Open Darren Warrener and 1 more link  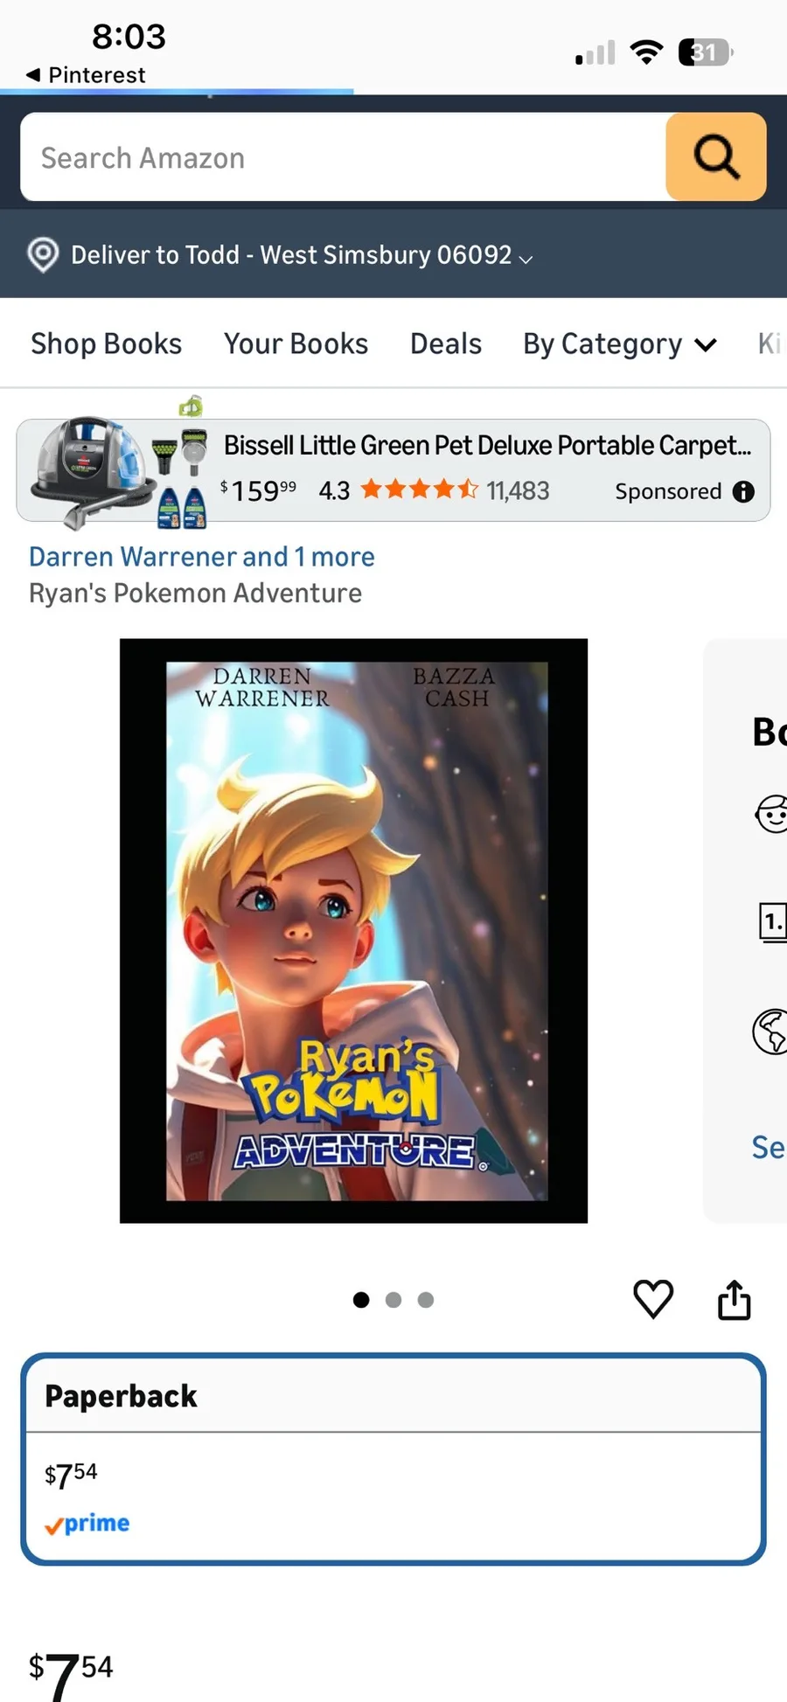point(202,557)
